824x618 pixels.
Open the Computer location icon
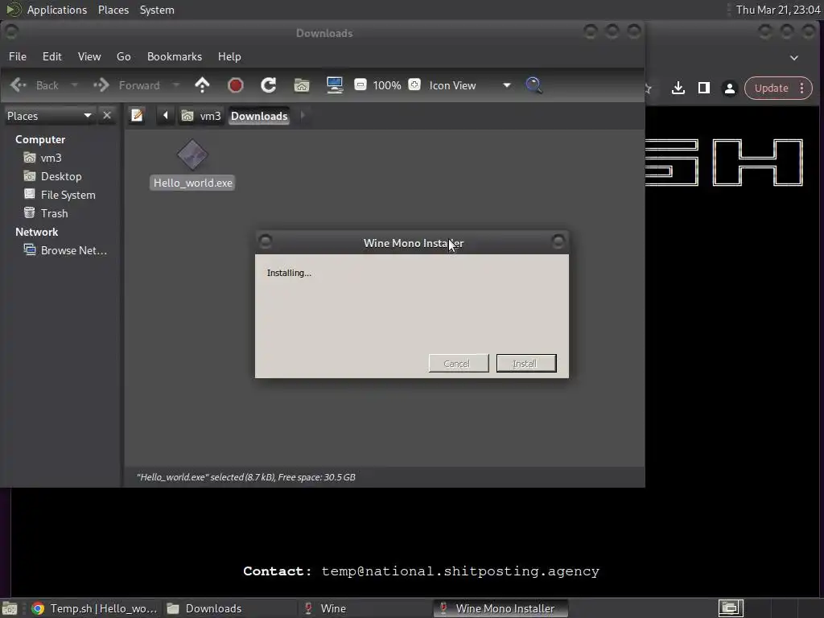coord(335,85)
